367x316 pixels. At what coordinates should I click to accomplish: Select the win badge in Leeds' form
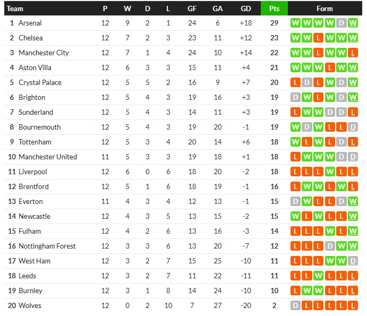coord(318,276)
